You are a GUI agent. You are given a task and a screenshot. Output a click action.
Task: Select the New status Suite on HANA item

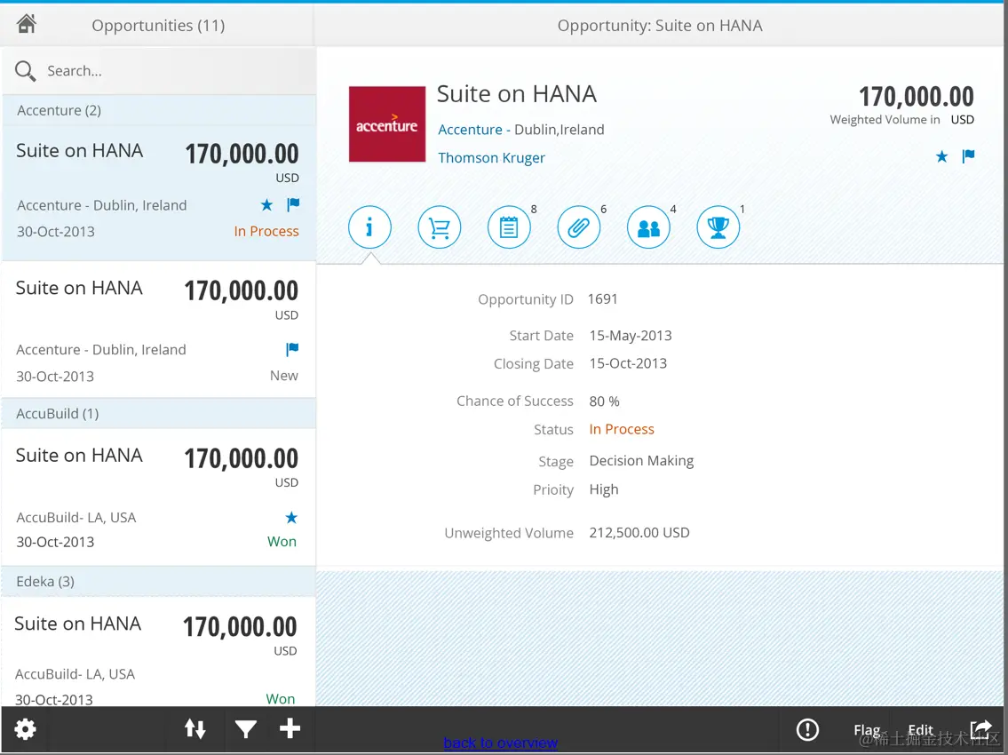pyautogui.click(x=159, y=330)
